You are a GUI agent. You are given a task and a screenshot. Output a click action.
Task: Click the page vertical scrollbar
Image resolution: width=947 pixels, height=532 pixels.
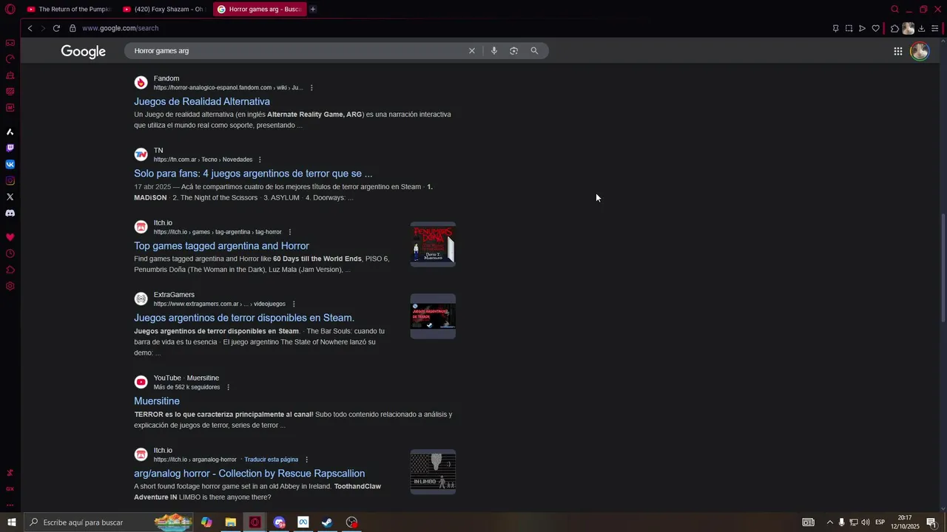943,268
